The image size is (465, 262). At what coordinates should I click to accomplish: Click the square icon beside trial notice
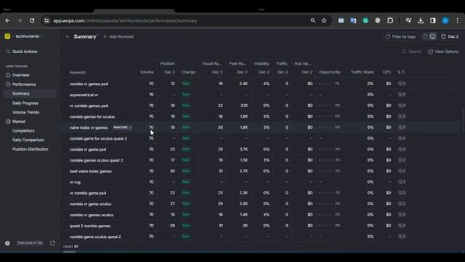coord(52,243)
